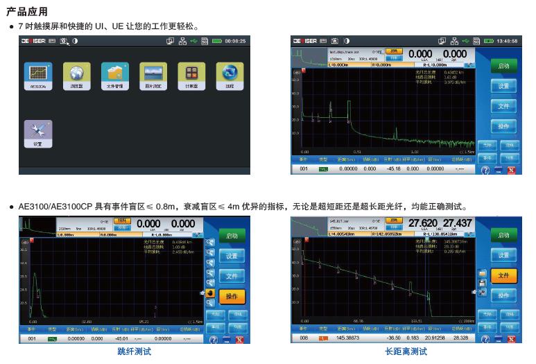Click highlighted 文件 button in long-distance test screen
Image resolution: width=536 pixels, height=364 pixels.
[x=504, y=275]
